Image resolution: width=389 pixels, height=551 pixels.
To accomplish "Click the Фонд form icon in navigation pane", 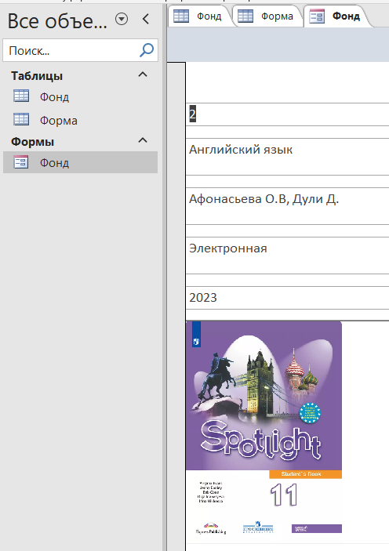I will [x=21, y=162].
